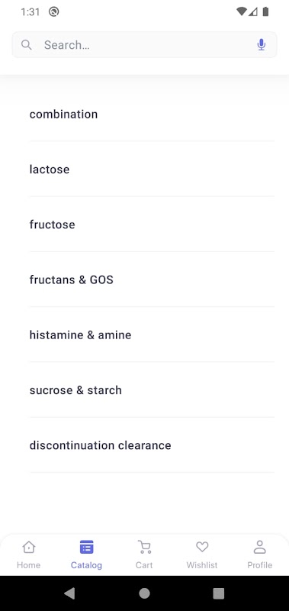
Task: Open the lactose category
Action: coord(152,169)
